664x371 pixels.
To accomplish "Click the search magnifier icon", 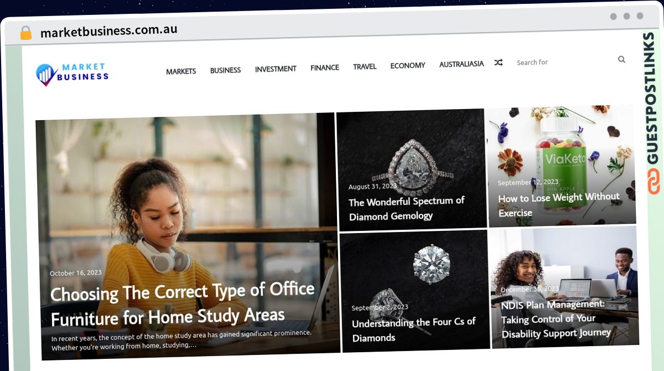I will tap(621, 59).
